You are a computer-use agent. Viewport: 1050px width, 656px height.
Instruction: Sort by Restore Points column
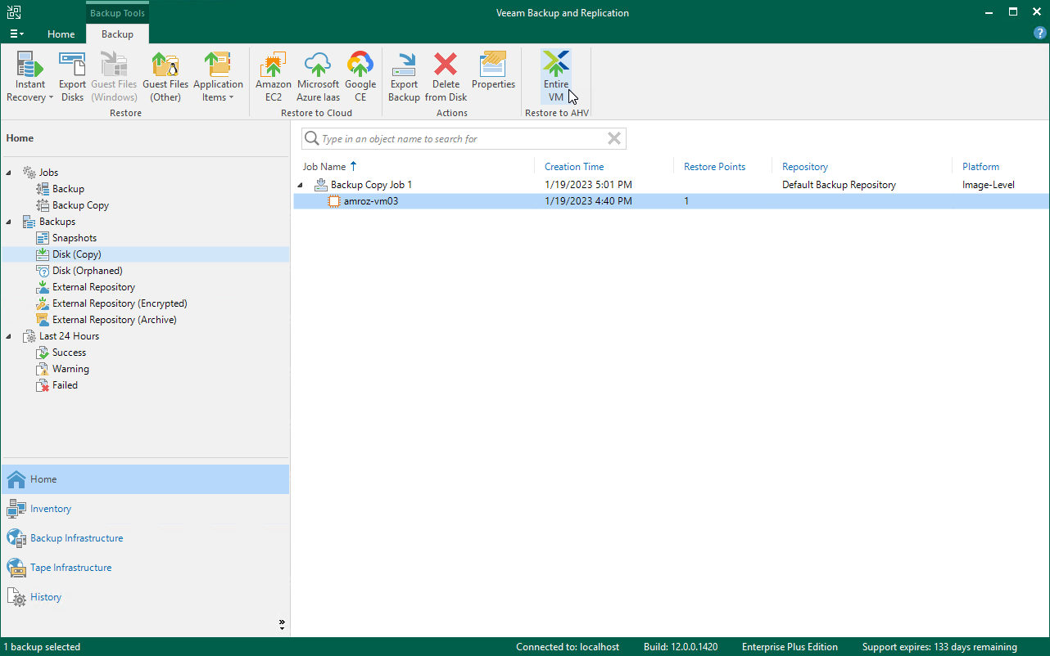(x=714, y=167)
